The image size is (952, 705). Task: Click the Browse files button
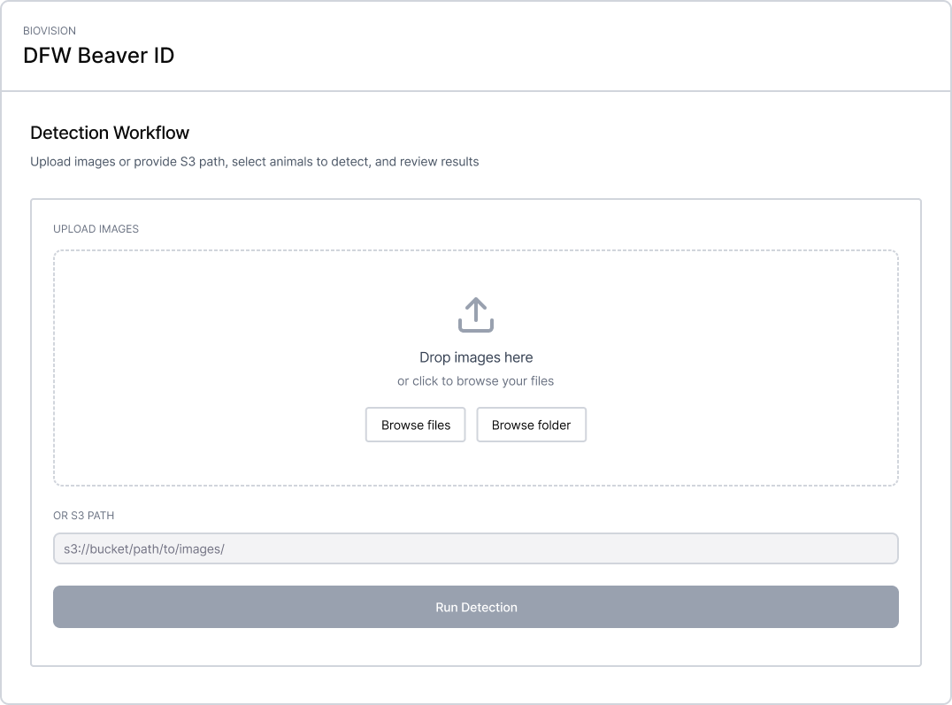(415, 425)
